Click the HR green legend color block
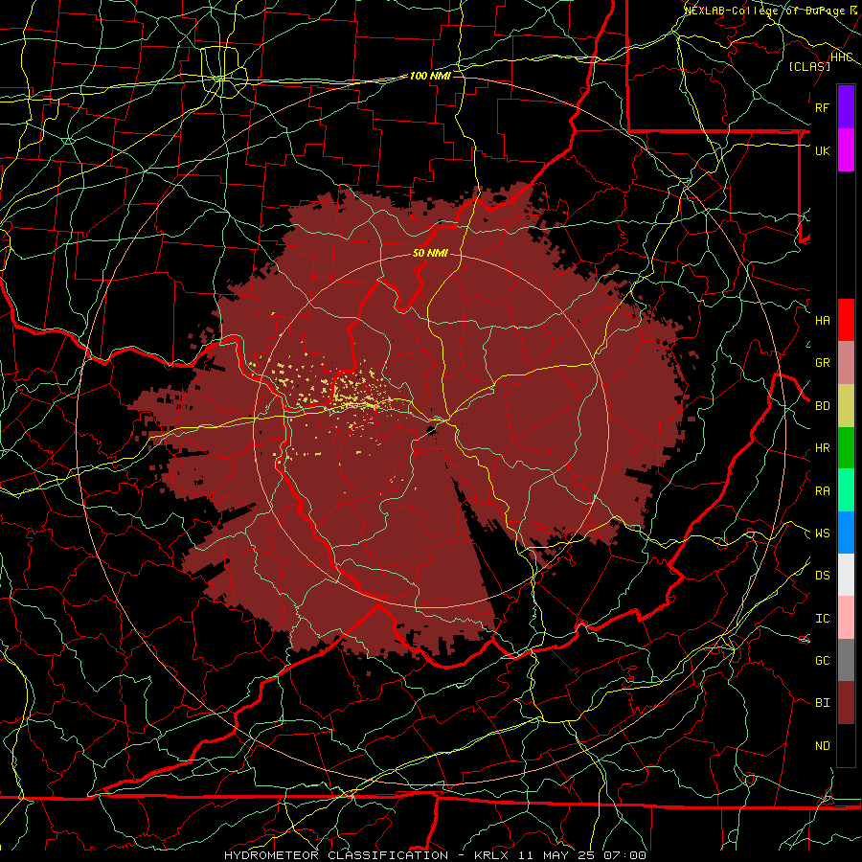The image size is (862, 862). (846, 448)
